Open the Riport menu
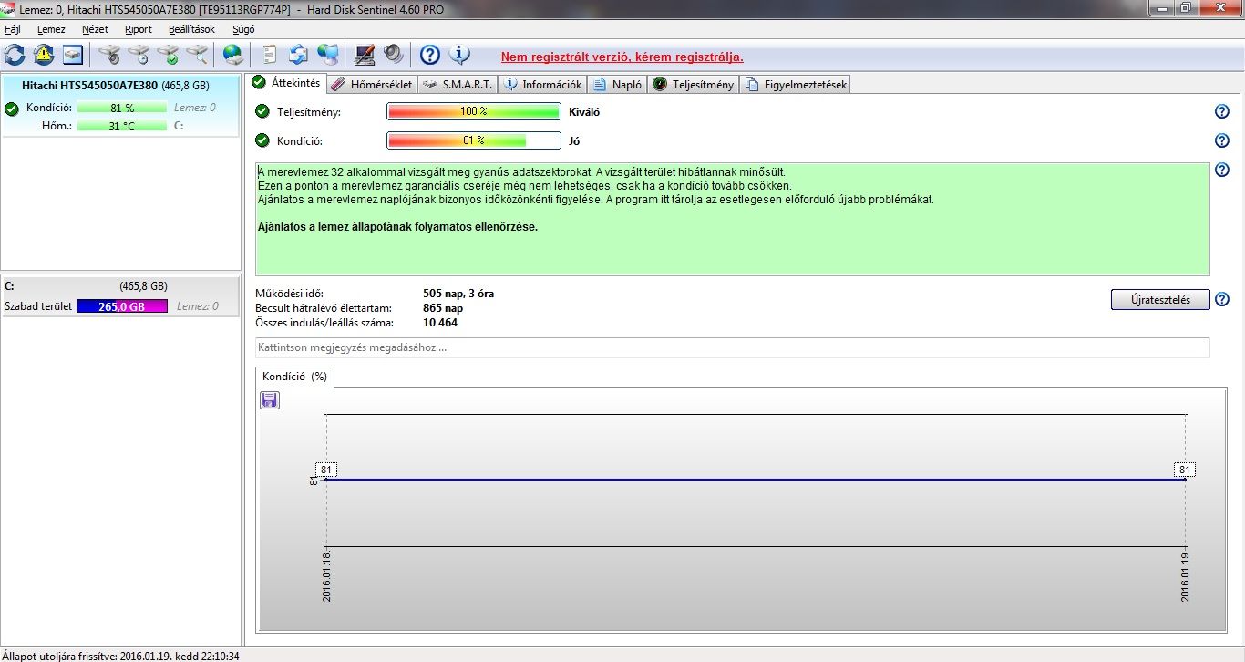 tap(139, 29)
